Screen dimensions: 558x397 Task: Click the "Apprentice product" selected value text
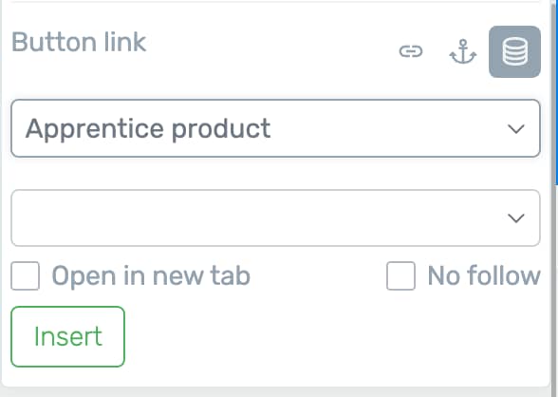(148, 129)
